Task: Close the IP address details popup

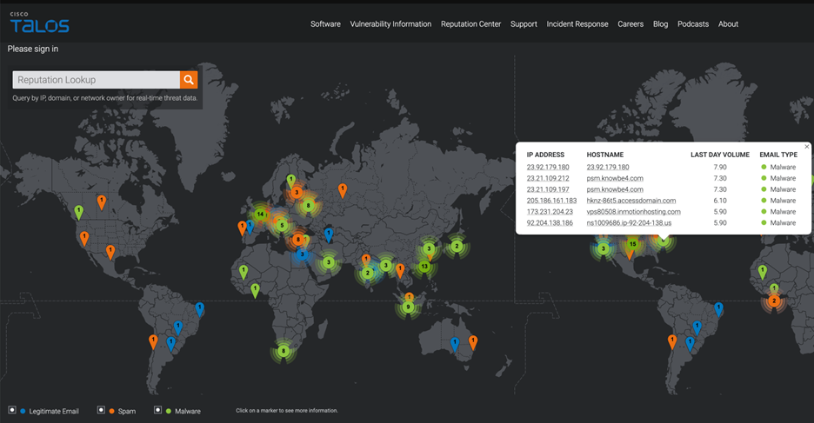Action: pyautogui.click(x=807, y=147)
